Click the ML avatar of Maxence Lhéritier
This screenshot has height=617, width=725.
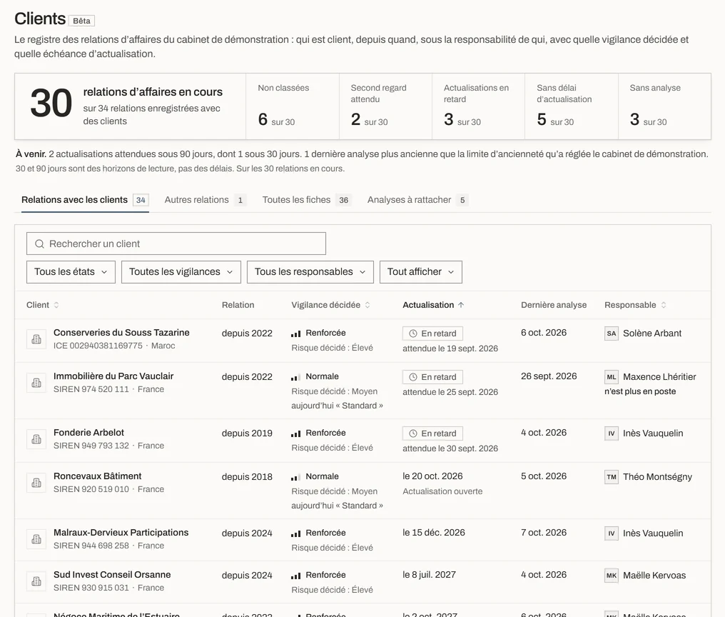point(612,377)
